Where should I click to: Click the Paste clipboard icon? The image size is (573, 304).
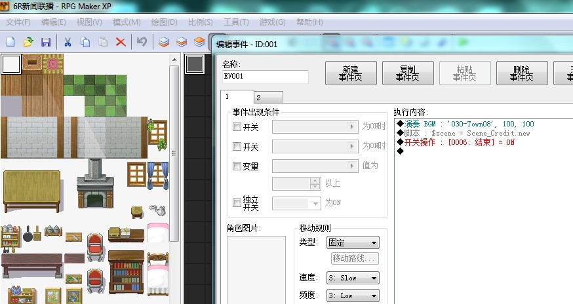(104, 42)
